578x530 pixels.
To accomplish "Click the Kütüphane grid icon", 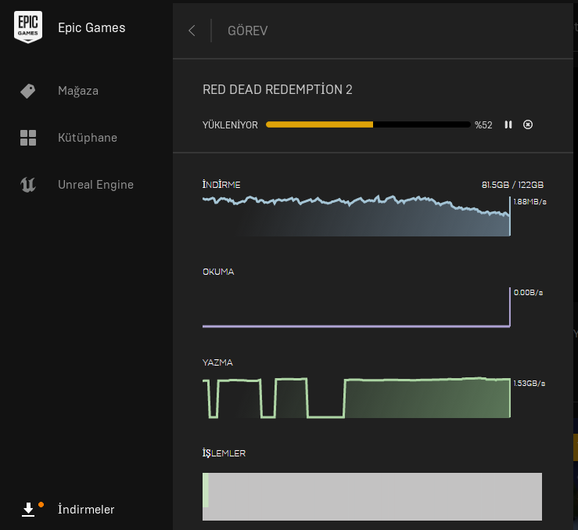I will tap(28, 138).
